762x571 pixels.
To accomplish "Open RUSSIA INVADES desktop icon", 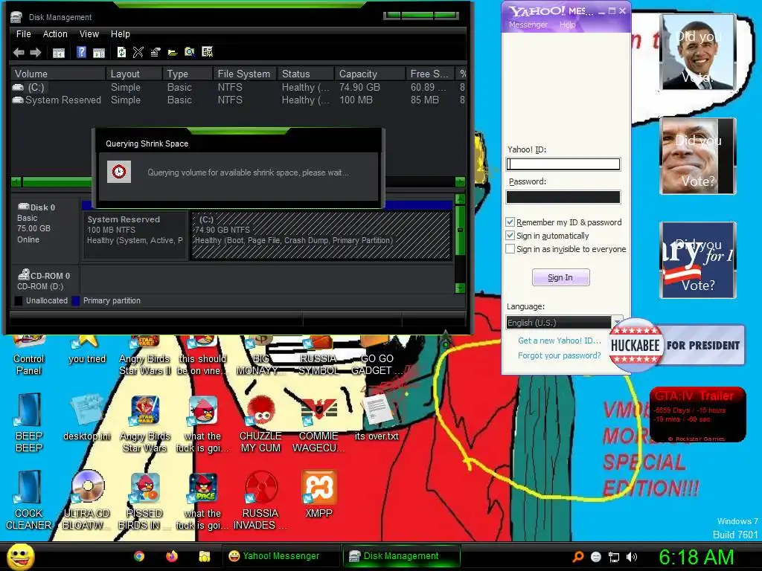I will [x=260, y=500].
